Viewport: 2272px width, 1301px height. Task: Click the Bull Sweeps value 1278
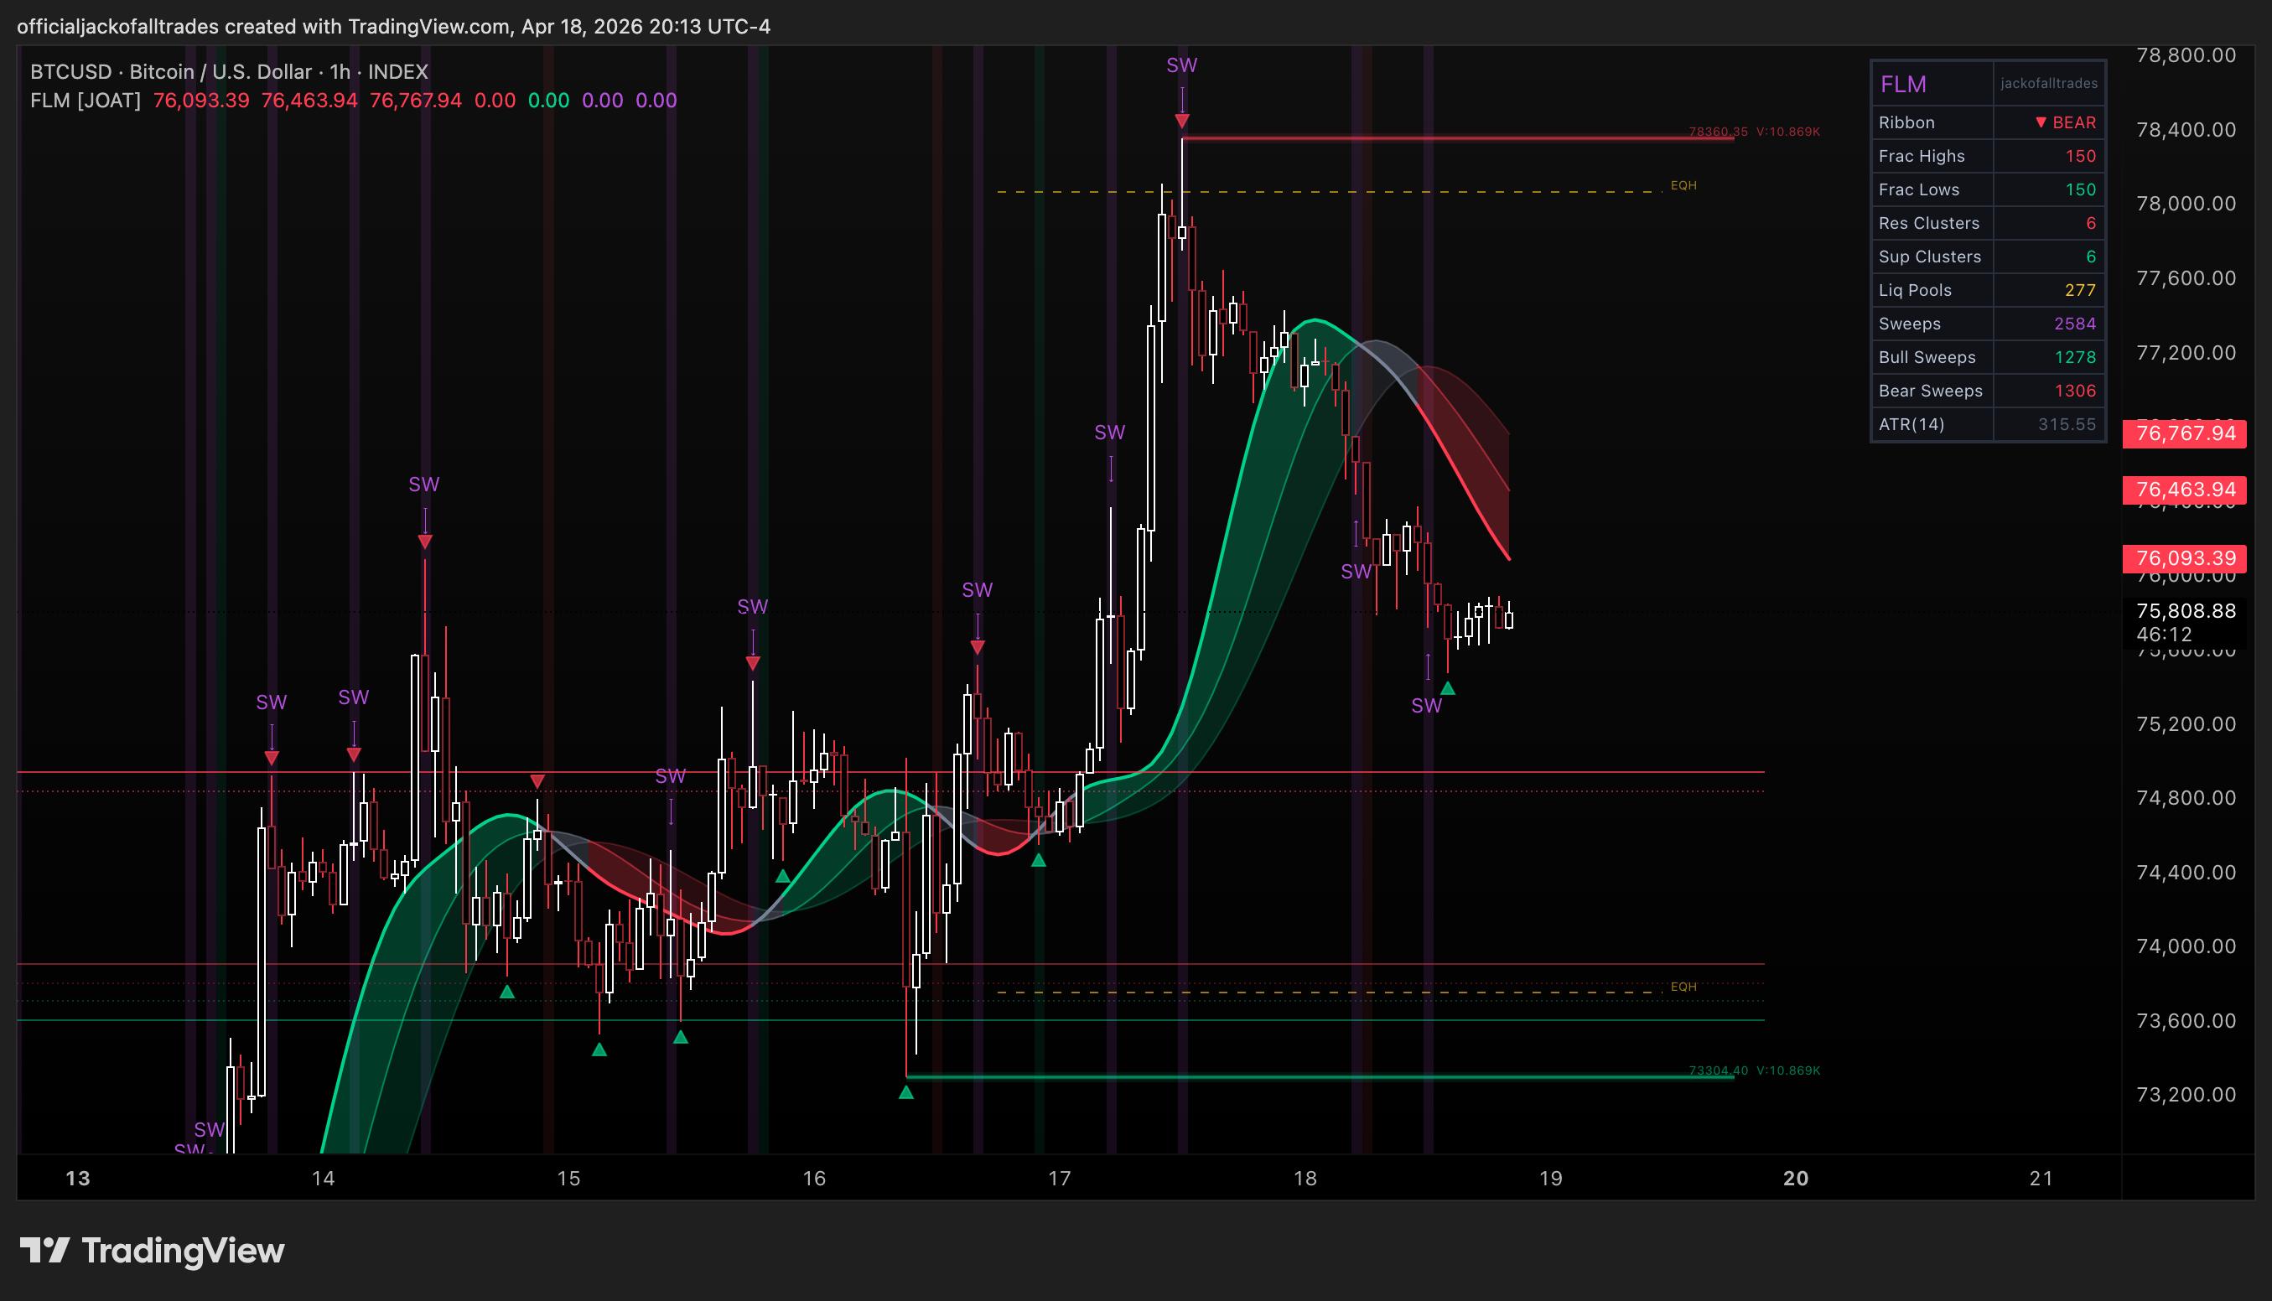point(2074,357)
